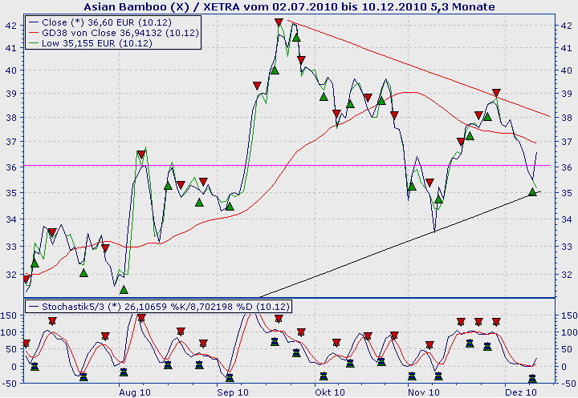This screenshot has width=578, height=398.
Task: Click the green buy marker on the black trendline
Action: pyautogui.click(x=532, y=191)
